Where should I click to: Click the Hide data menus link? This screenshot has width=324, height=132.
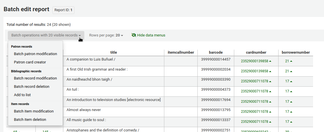pos(151,35)
